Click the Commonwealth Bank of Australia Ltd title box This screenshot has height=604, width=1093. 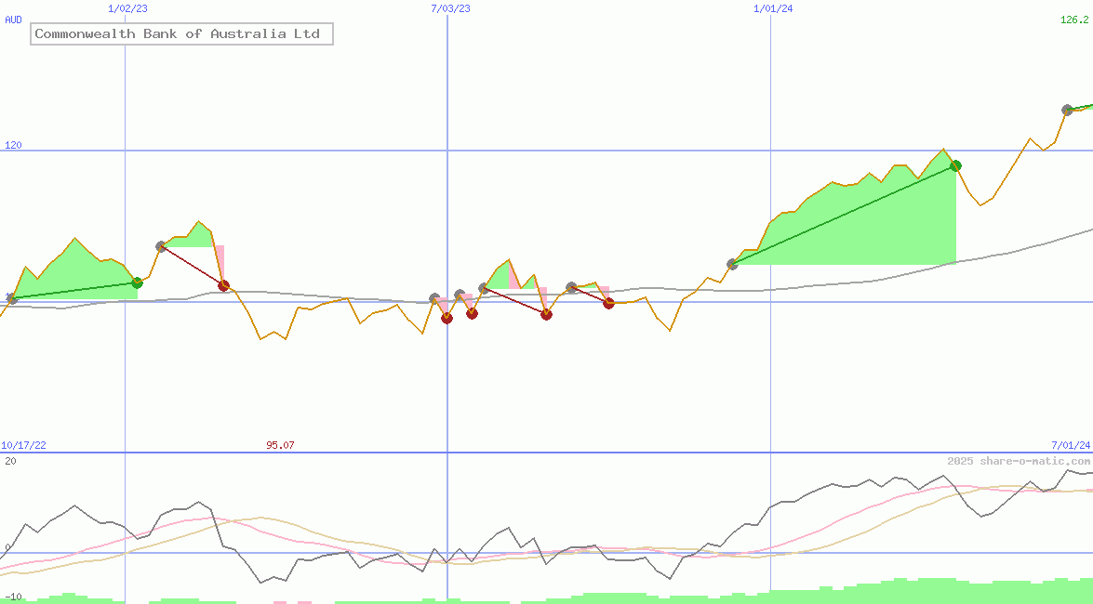pos(181,34)
